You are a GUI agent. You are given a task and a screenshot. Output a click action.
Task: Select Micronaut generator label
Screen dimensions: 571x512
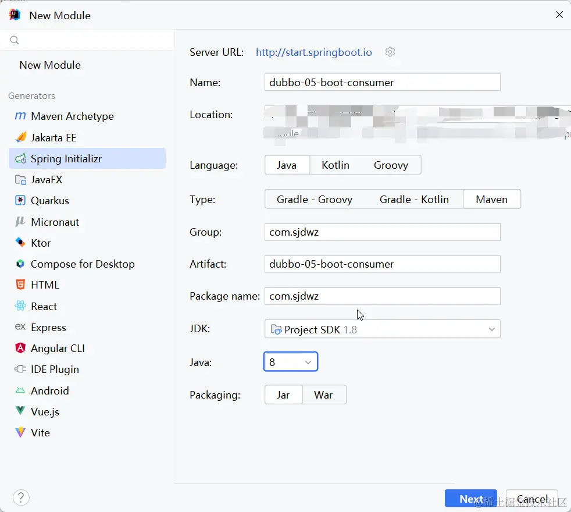click(55, 222)
